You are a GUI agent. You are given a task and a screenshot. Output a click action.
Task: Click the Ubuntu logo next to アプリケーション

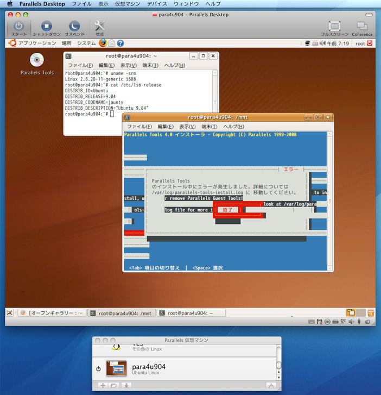pyautogui.click(x=12, y=43)
